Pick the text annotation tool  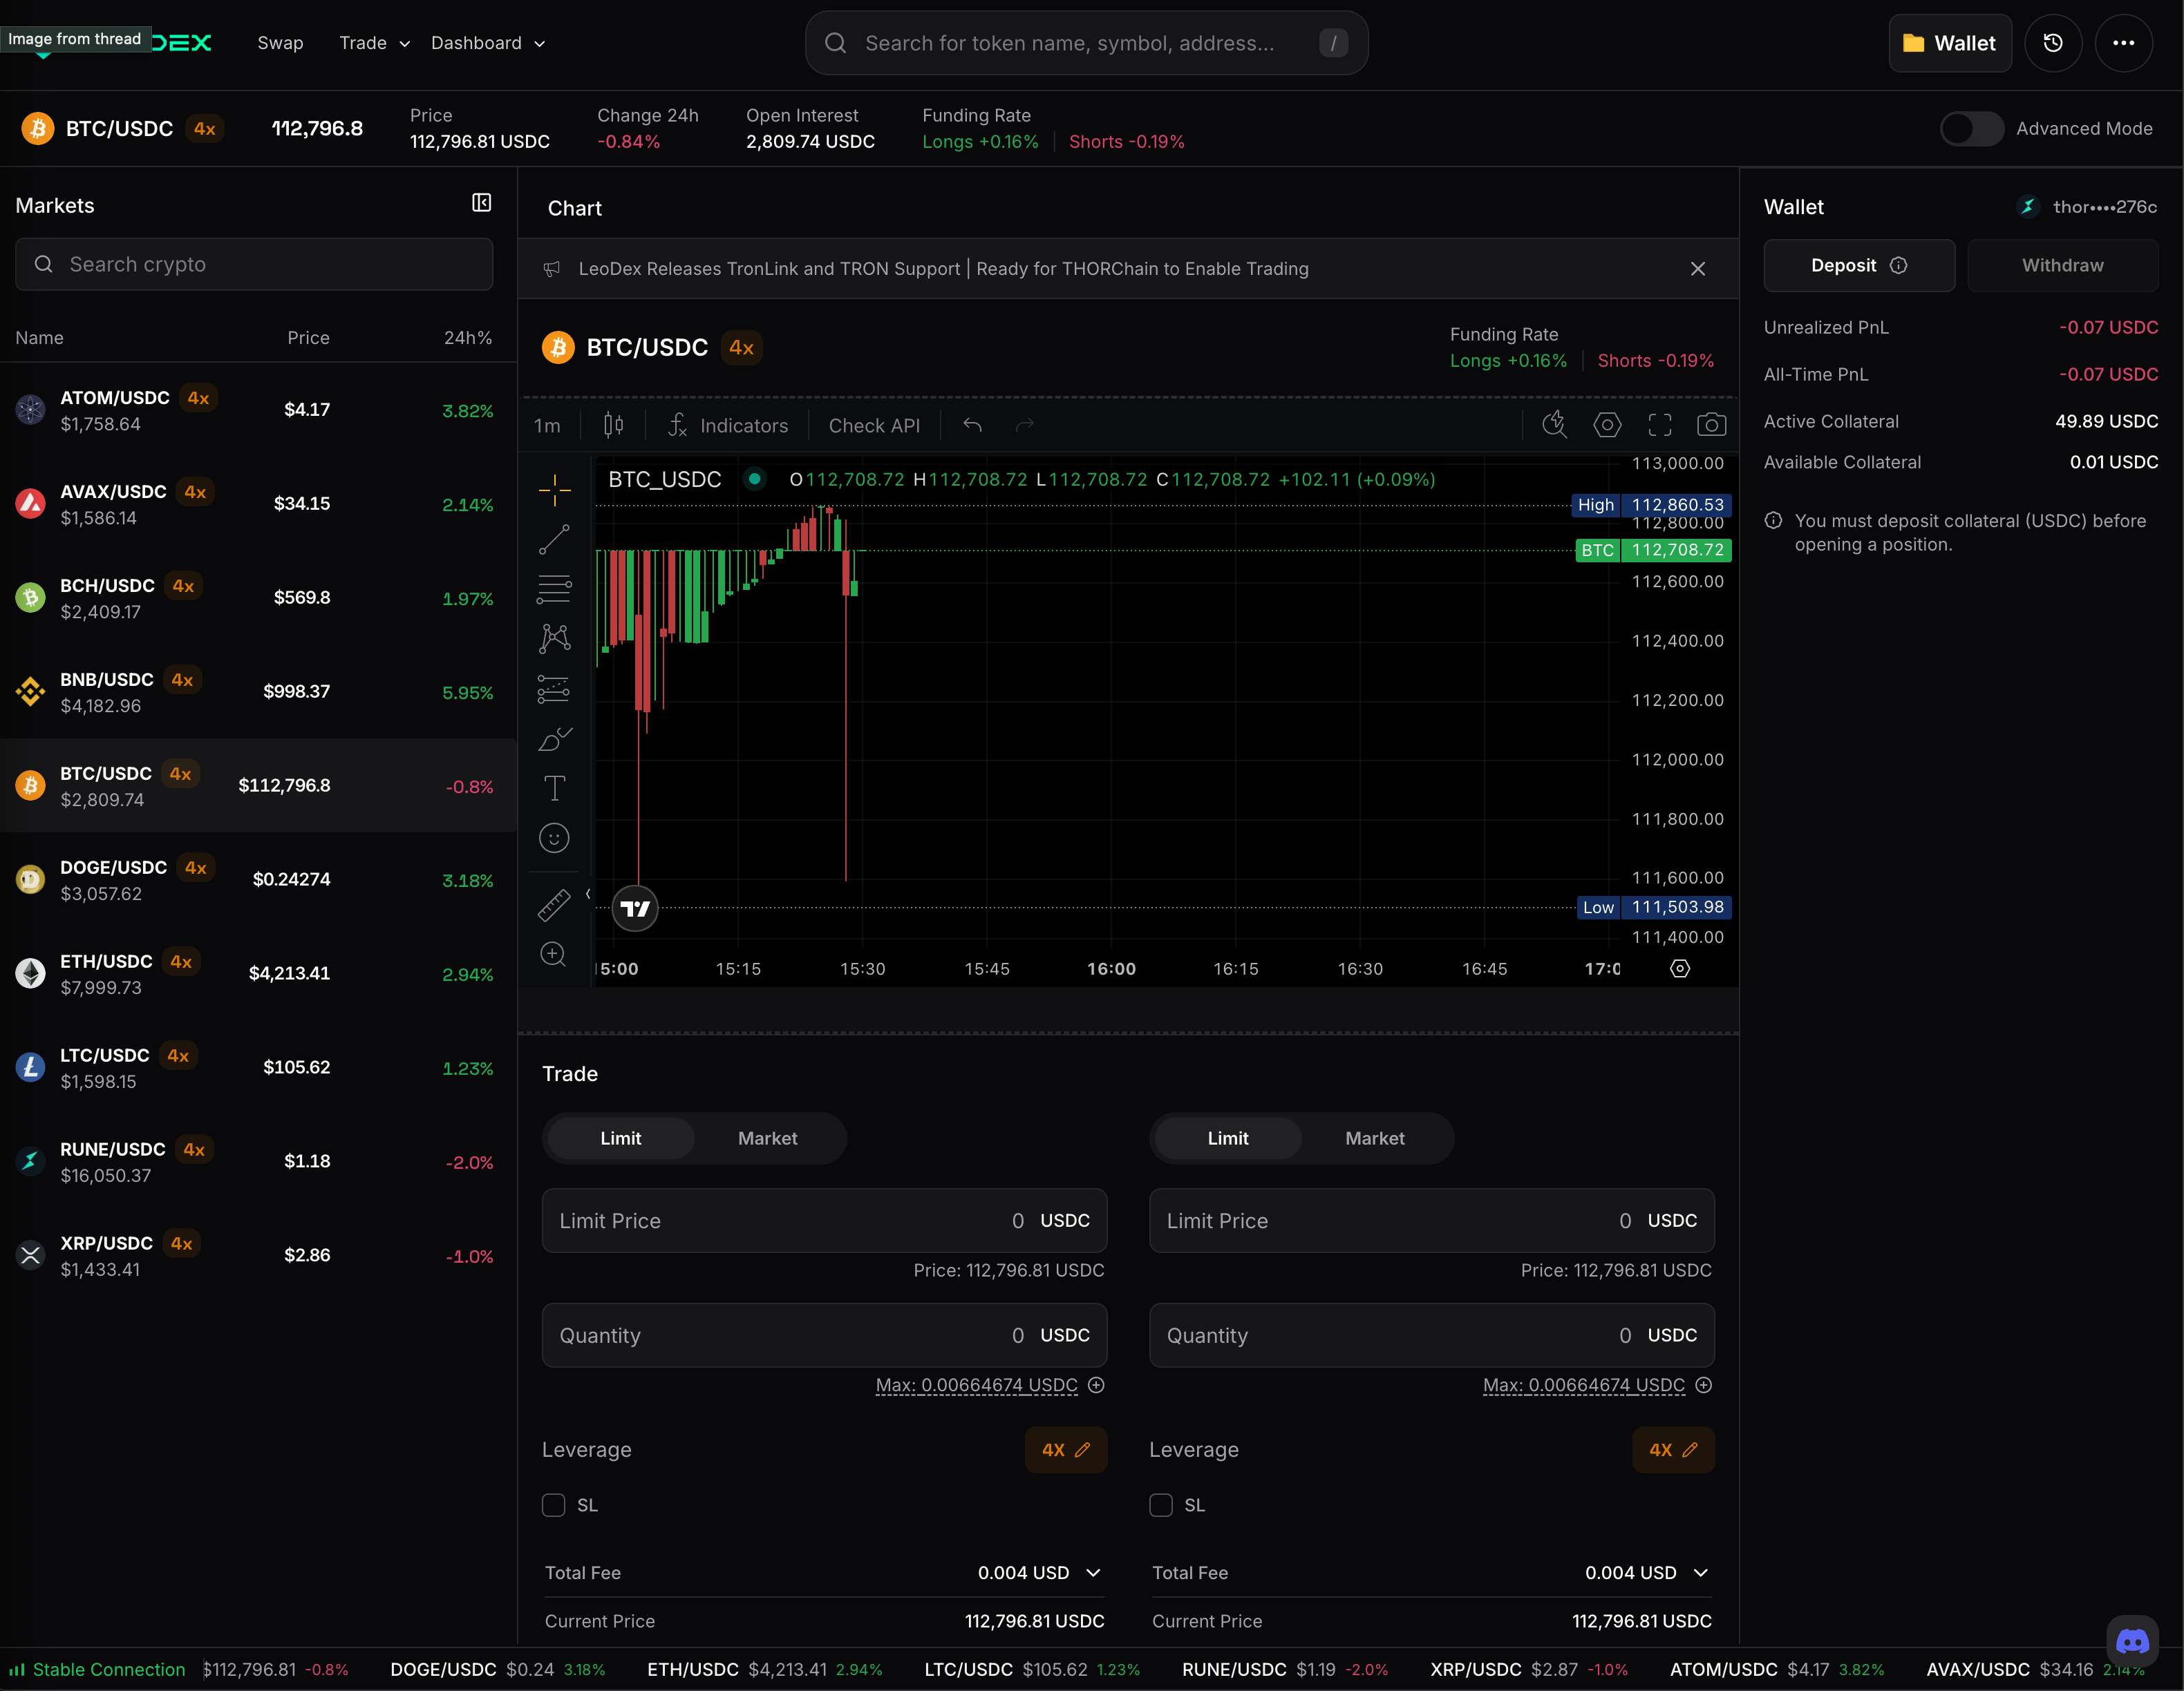point(554,789)
